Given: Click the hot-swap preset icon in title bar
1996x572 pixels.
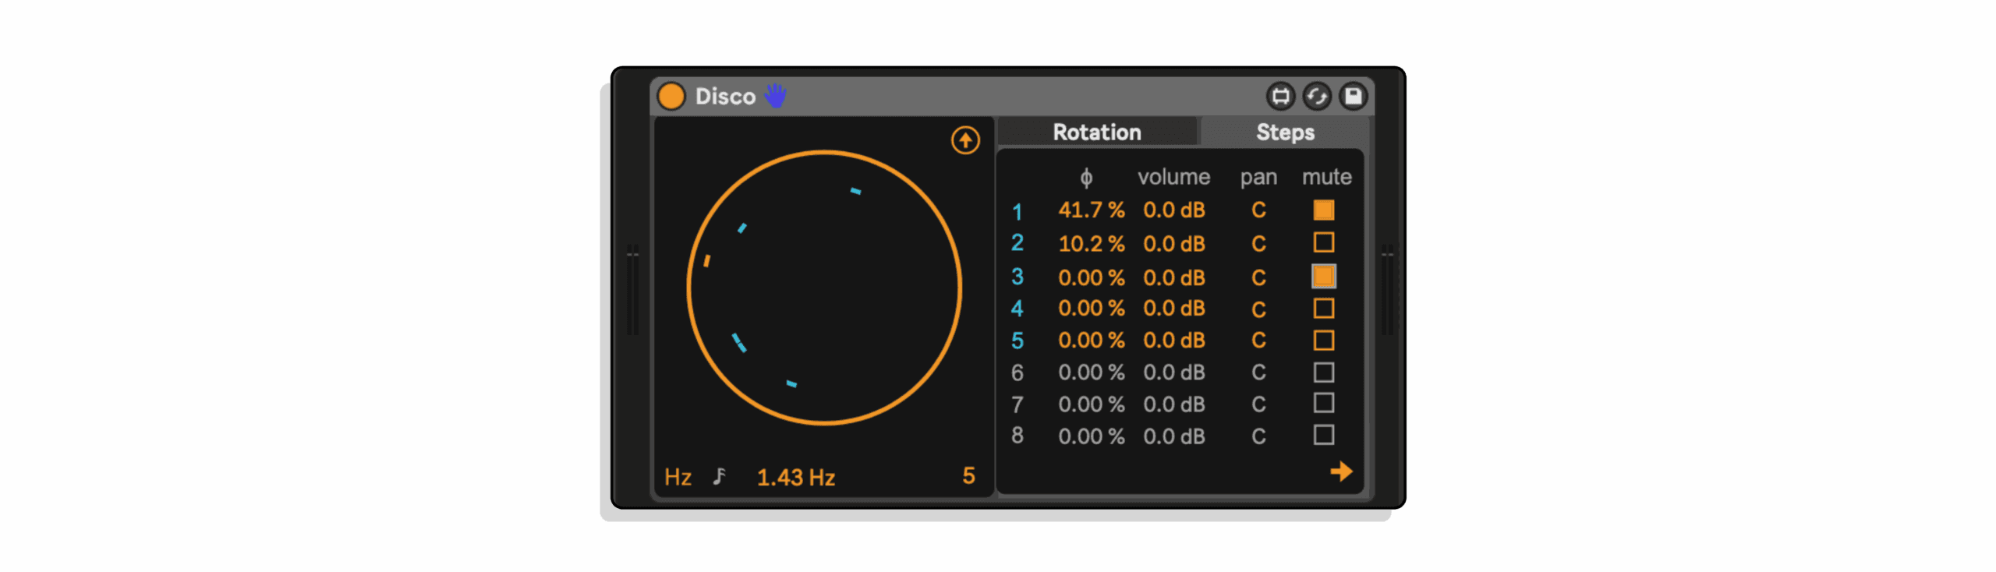Looking at the screenshot, I should coord(1279,96).
